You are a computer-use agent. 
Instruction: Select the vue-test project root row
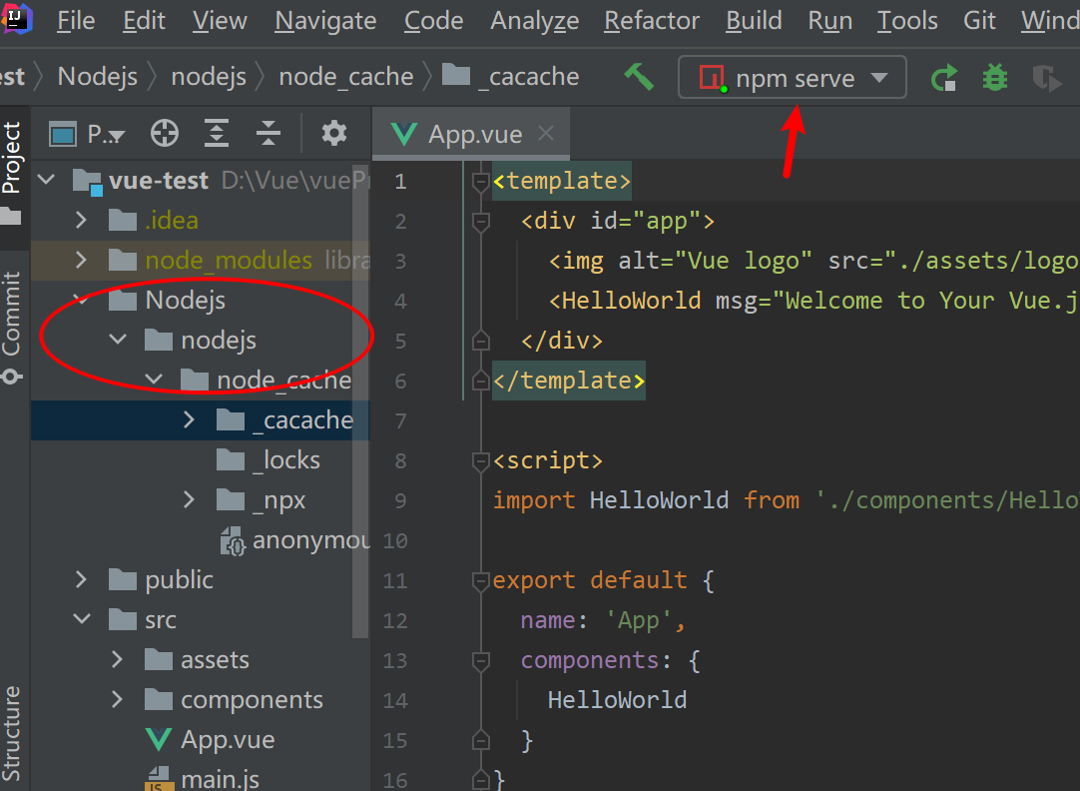coord(201,180)
